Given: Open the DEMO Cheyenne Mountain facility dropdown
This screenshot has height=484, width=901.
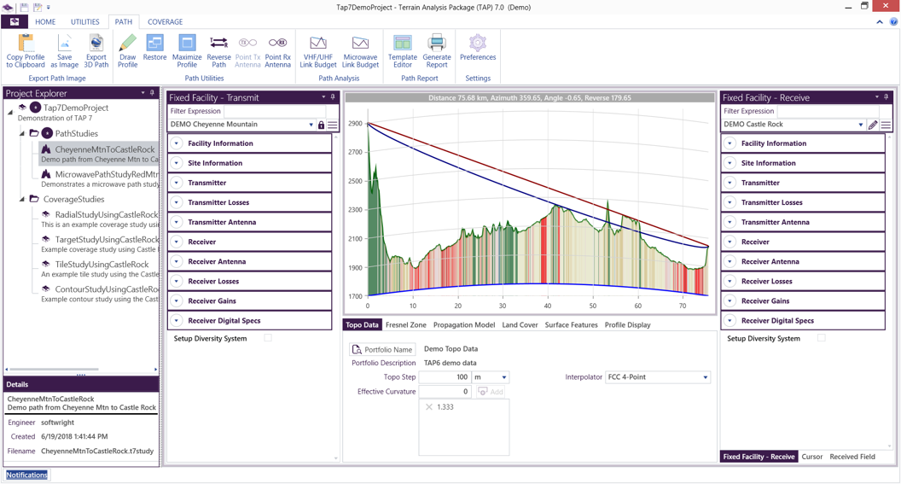Looking at the screenshot, I should click(311, 125).
